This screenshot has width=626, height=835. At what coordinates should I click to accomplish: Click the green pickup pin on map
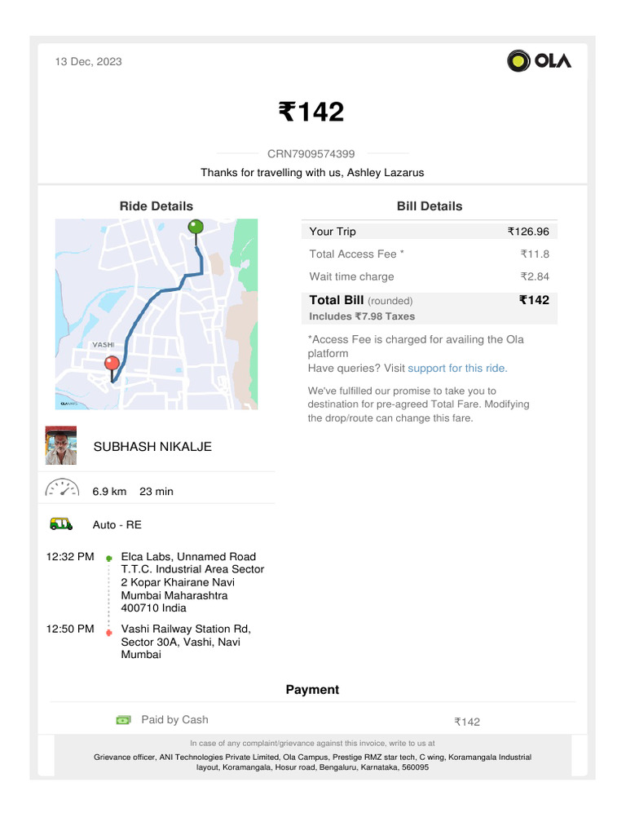(196, 227)
